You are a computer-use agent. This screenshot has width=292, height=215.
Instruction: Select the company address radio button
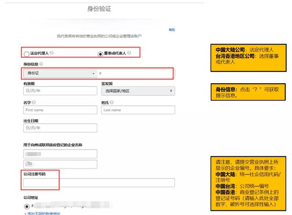26,206
